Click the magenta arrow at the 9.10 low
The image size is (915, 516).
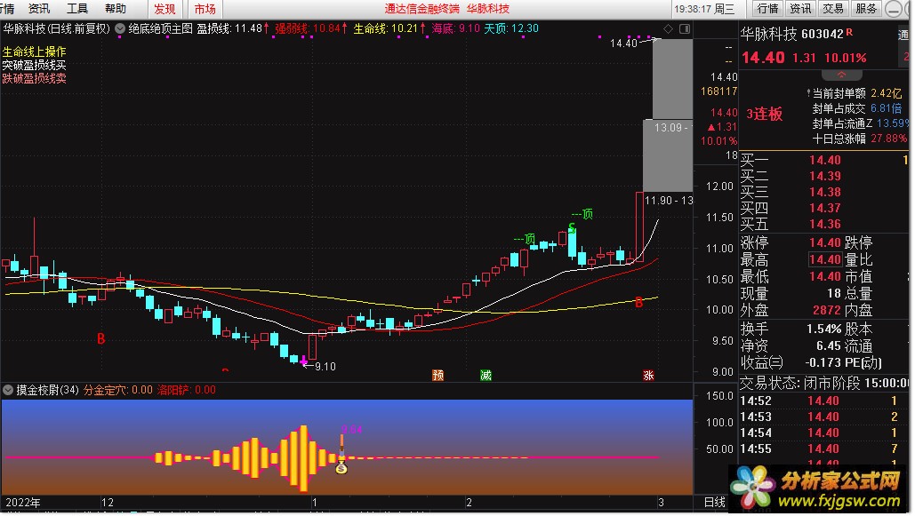[x=303, y=362]
